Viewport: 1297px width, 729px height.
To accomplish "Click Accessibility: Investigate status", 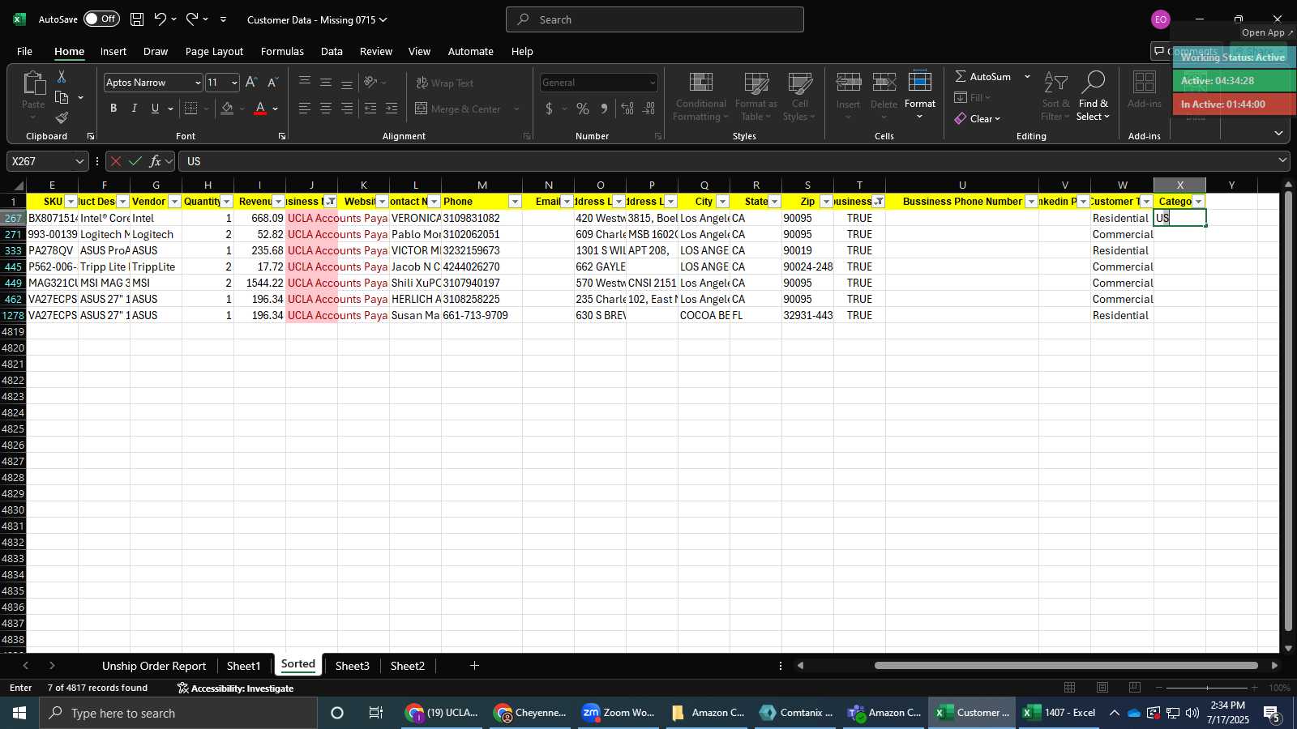I will click(235, 688).
